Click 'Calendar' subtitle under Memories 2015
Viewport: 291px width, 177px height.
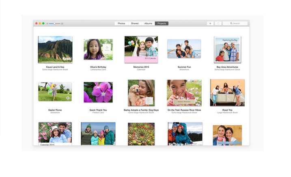click(141, 70)
